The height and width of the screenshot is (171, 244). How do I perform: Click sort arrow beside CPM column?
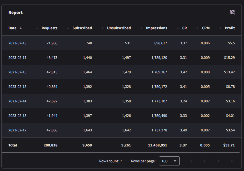tap(197, 28)
